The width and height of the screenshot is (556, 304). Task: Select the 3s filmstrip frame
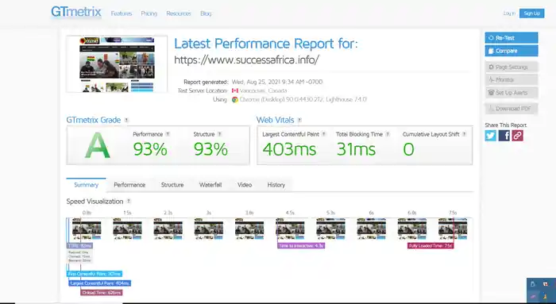209,229
